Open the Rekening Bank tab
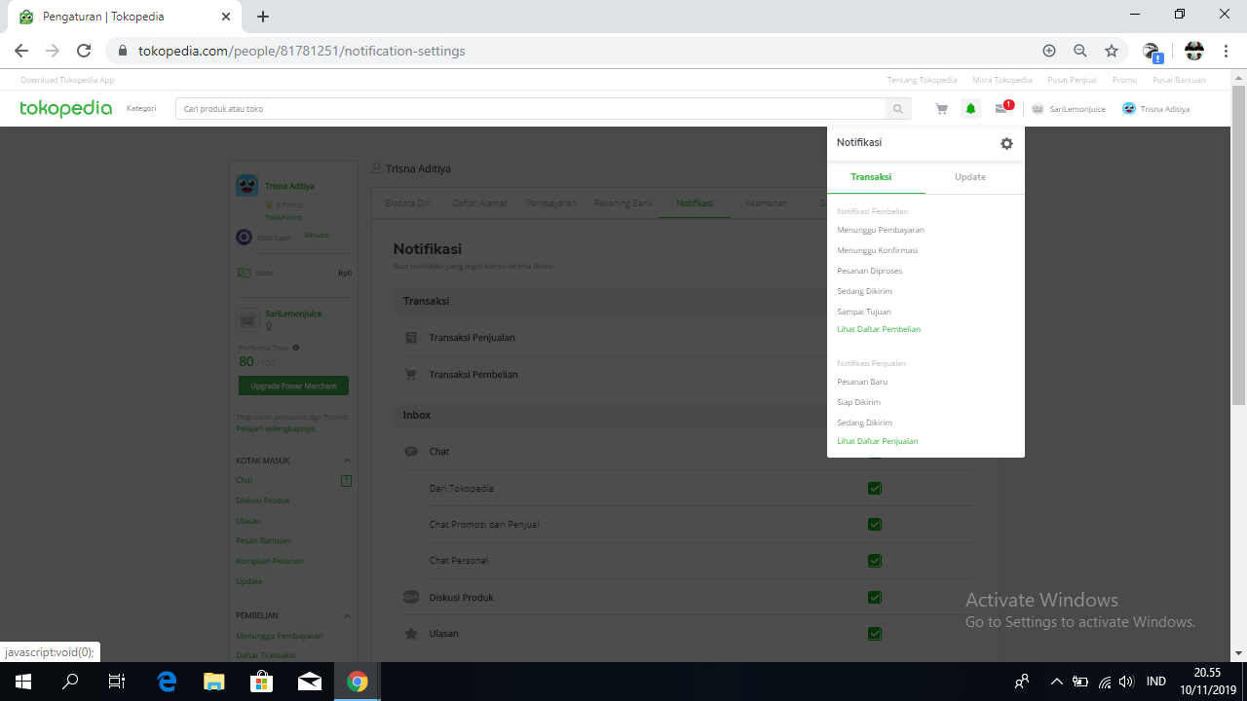The height and width of the screenshot is (701, 1247). 624,203
